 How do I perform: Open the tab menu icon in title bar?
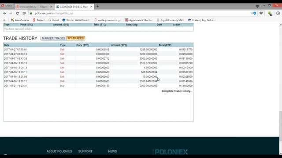point(257,6)
